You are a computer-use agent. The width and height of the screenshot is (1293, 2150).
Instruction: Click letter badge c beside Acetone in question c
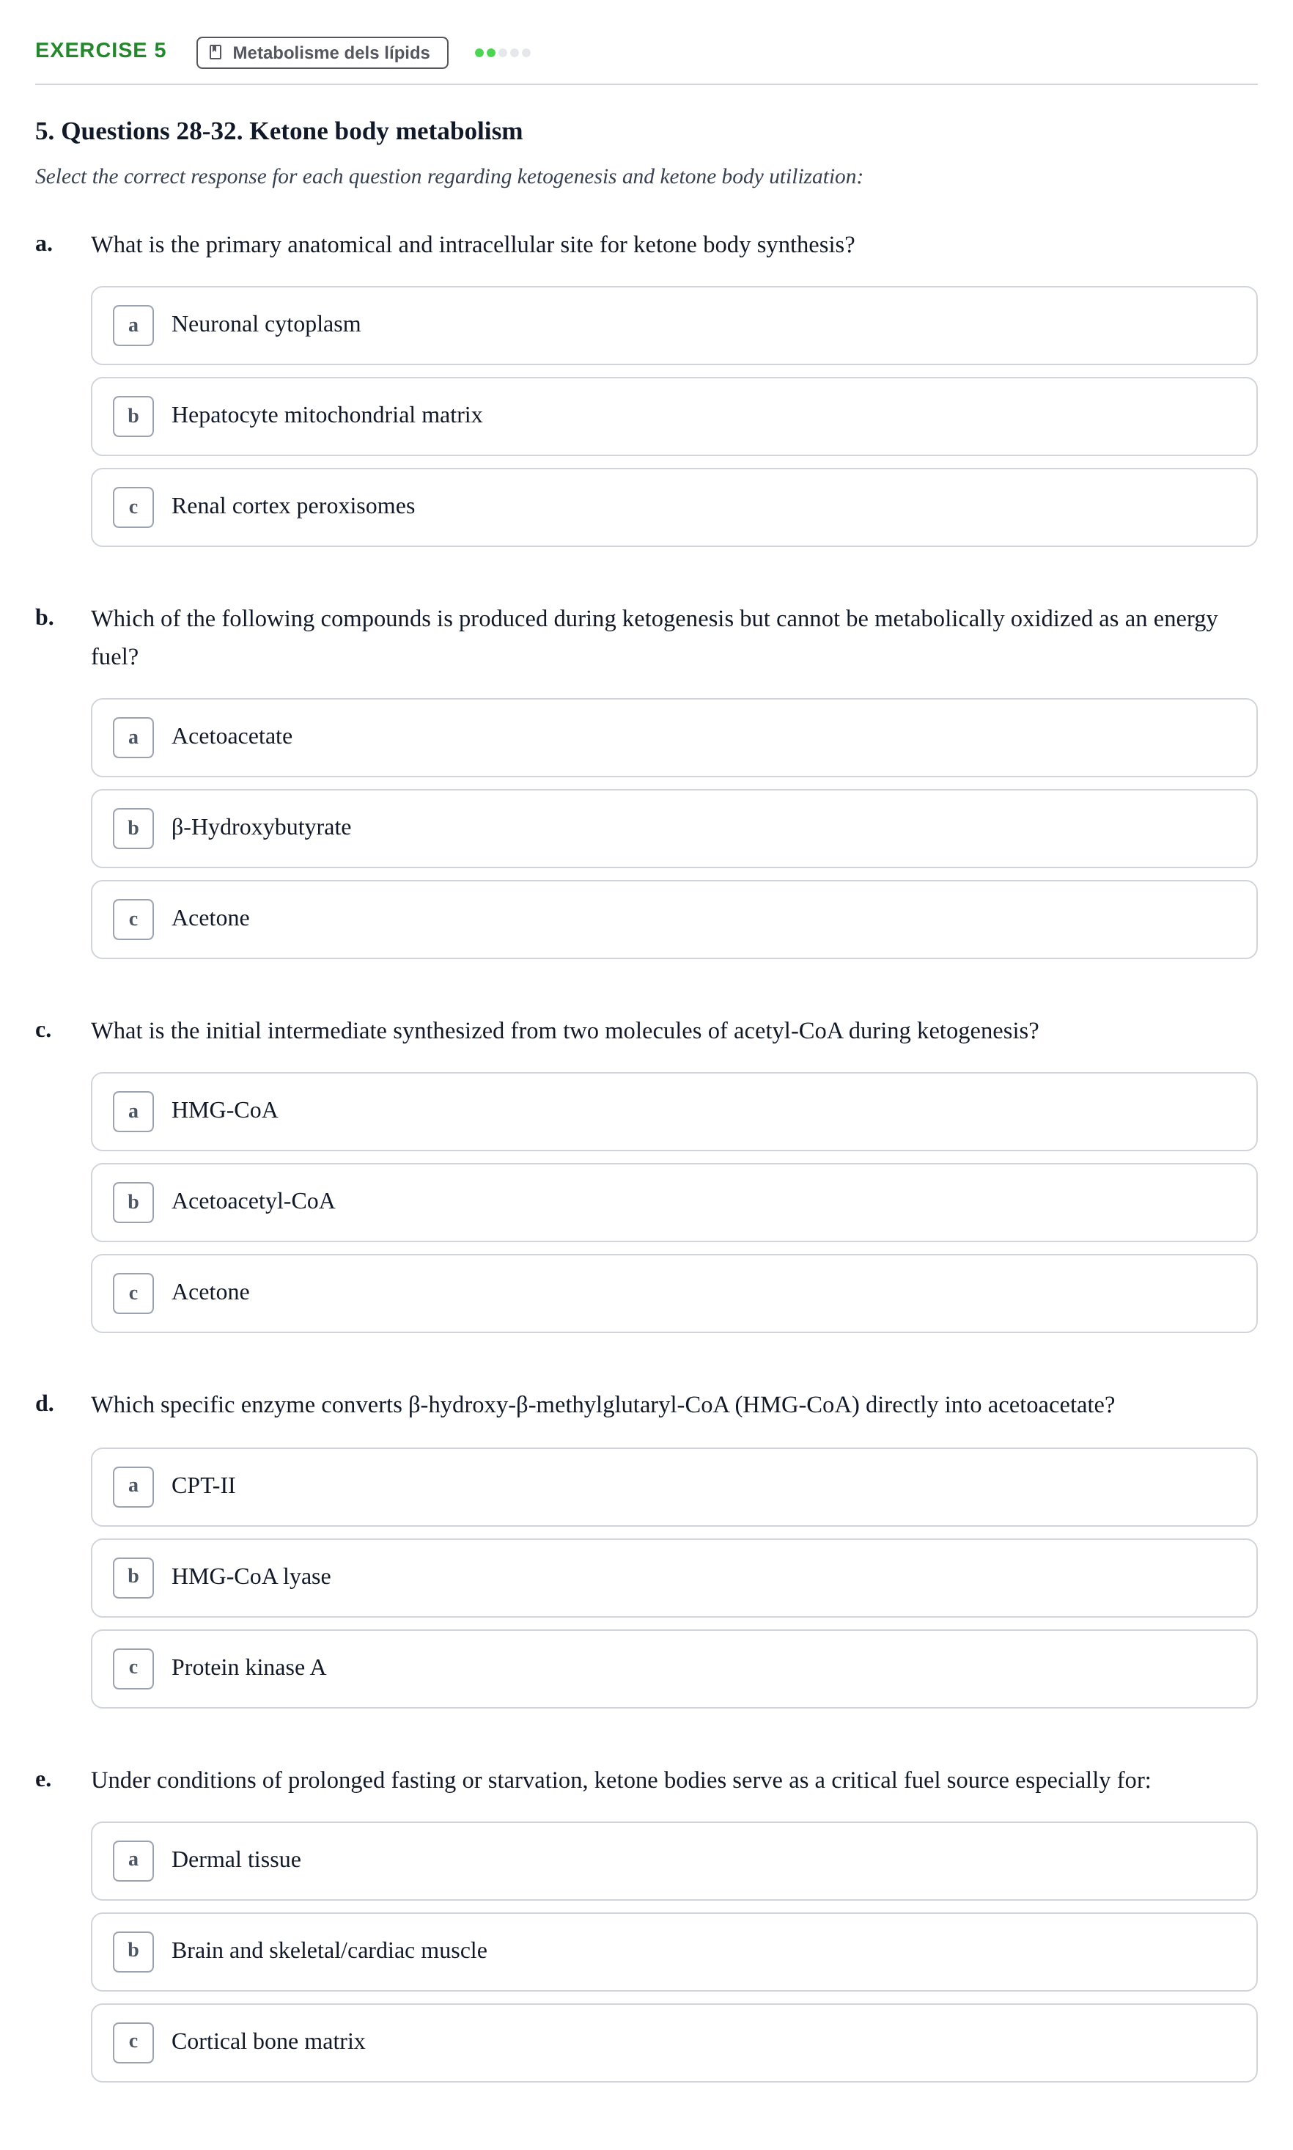pos(133,1294)
